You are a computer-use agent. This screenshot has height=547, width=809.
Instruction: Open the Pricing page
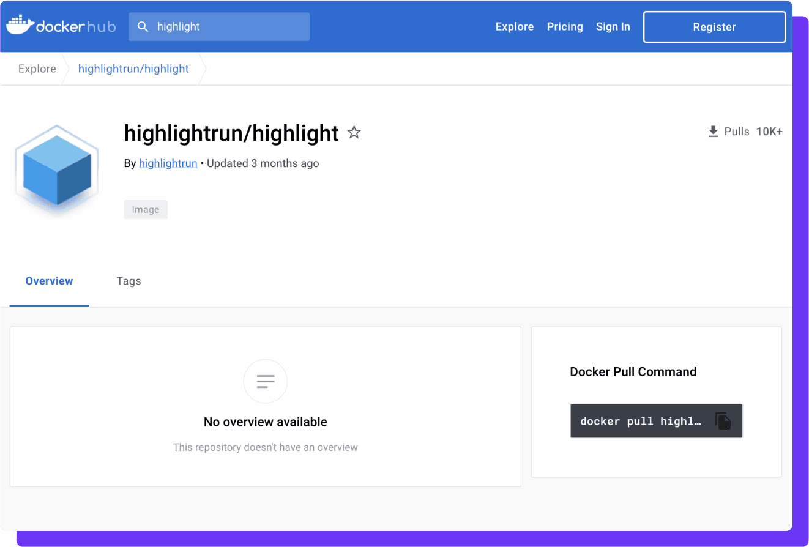coord(565,26)
